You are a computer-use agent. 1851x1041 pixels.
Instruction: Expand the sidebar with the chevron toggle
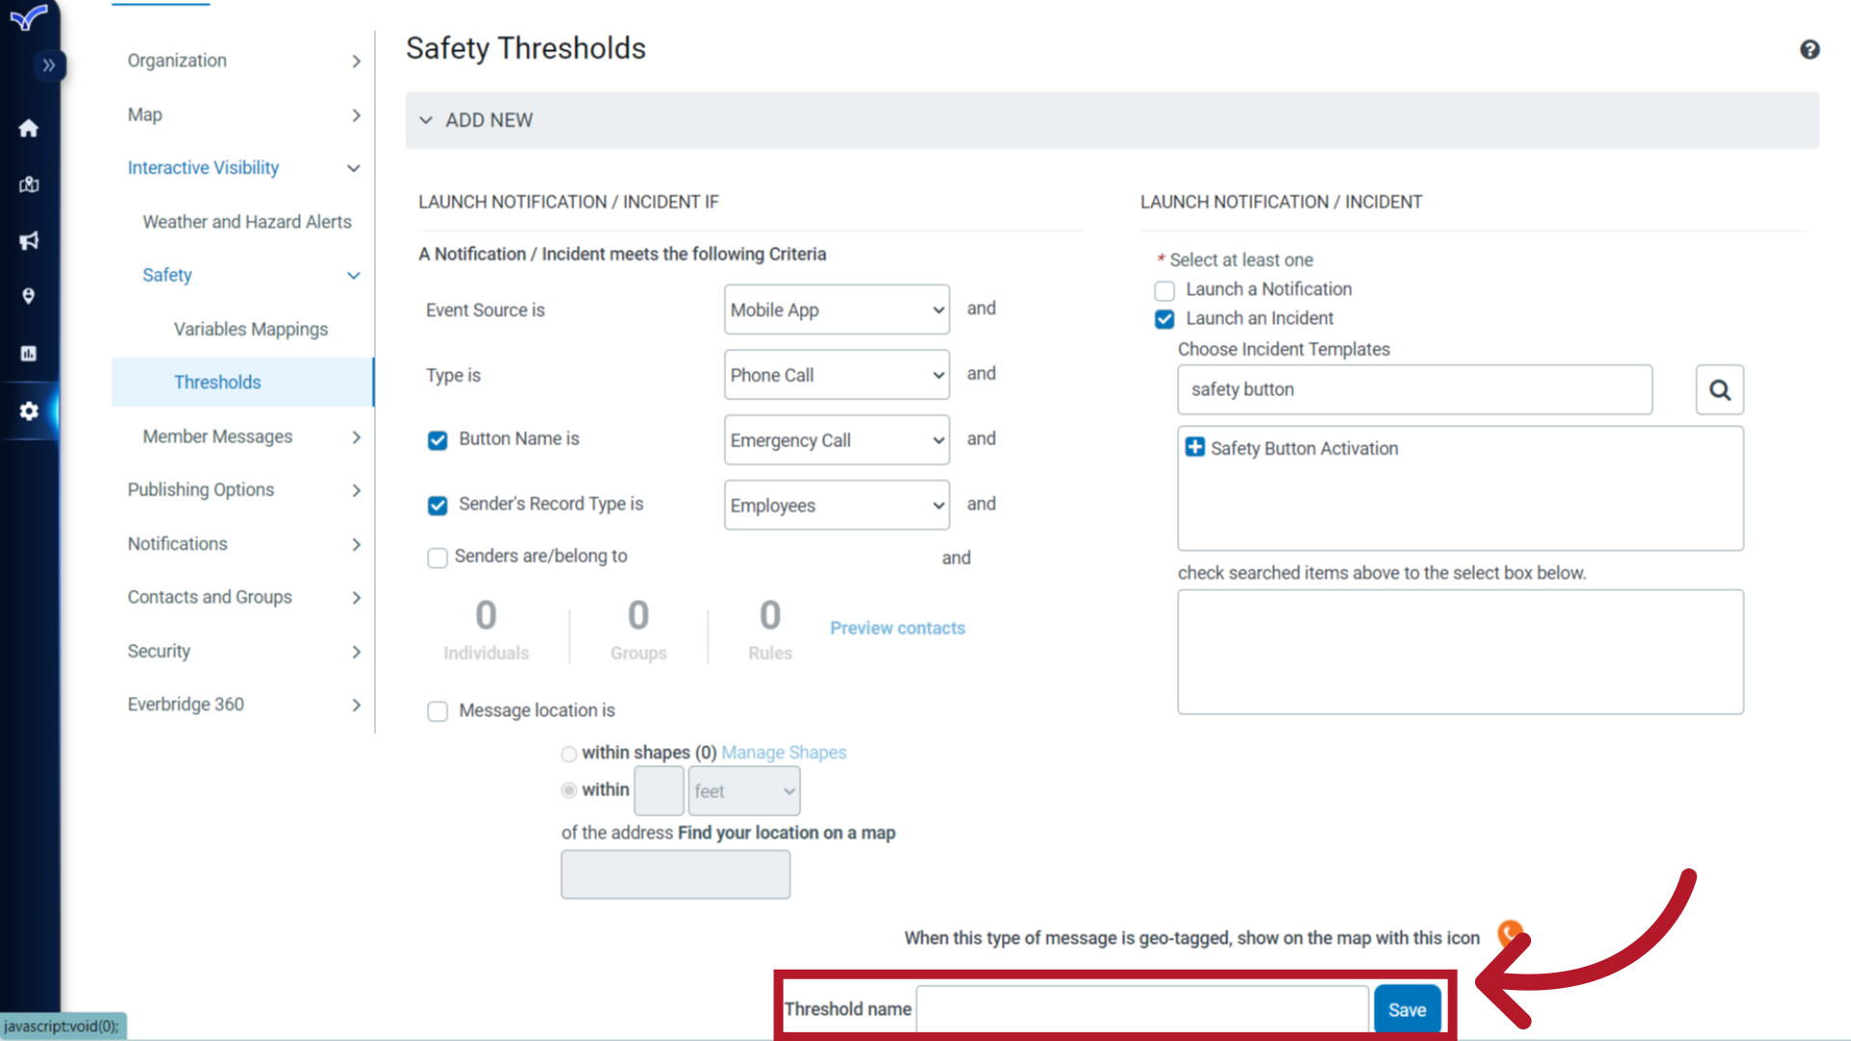pos(49,66)
